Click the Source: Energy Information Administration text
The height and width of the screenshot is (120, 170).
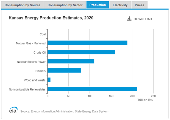64,111
